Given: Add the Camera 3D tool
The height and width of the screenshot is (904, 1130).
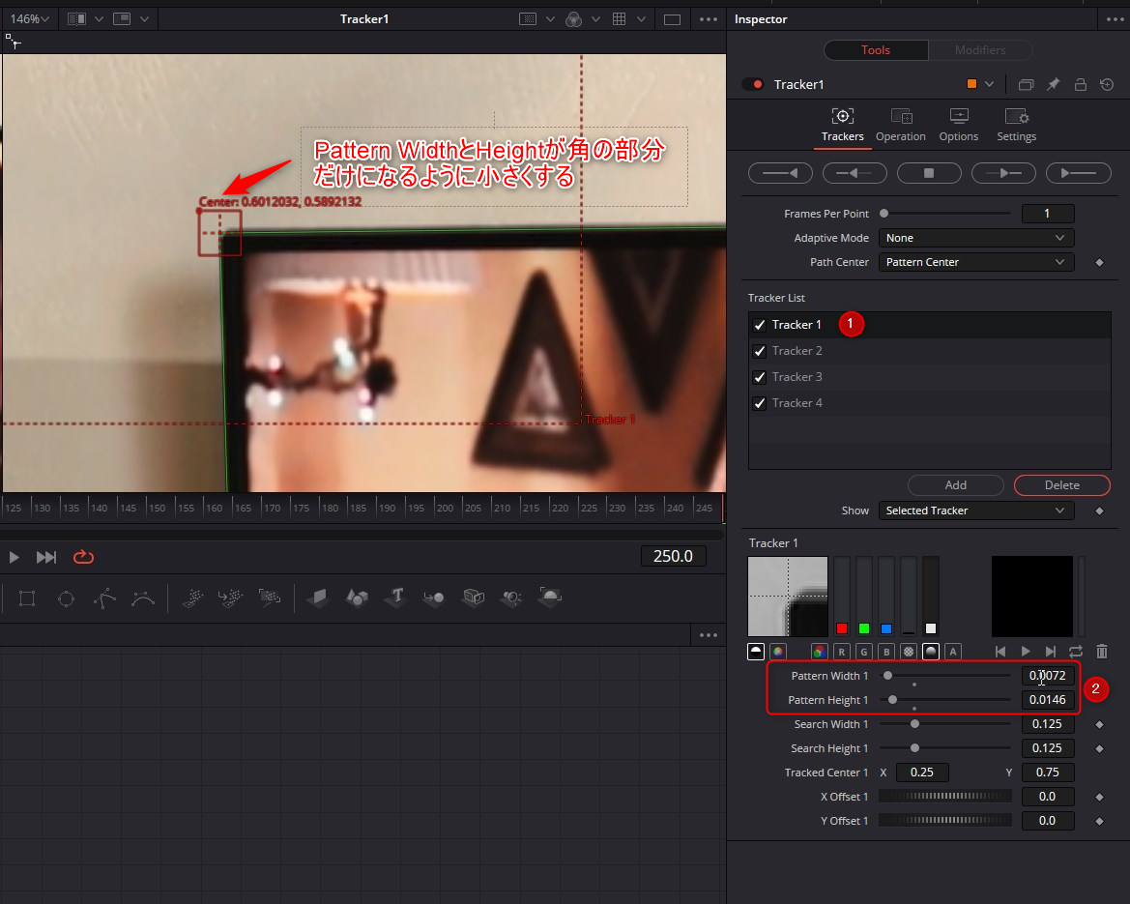Looking at the screenshot, I should pos(474,597).
